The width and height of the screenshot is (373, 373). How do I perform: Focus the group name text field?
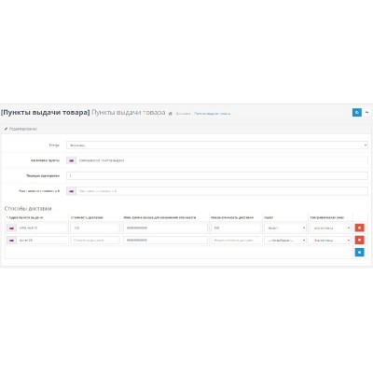222,160
